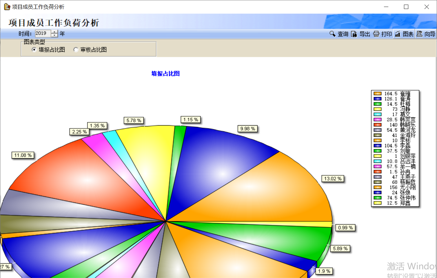
Task: Switch to the 审核占比图 radio option
Action: tap(76, 50)
